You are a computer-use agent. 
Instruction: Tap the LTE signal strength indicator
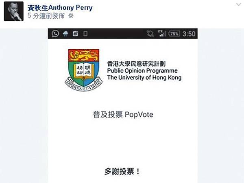[162, 33]
